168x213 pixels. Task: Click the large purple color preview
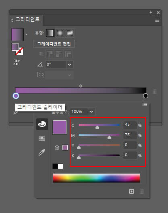click(x=60, y=127)
